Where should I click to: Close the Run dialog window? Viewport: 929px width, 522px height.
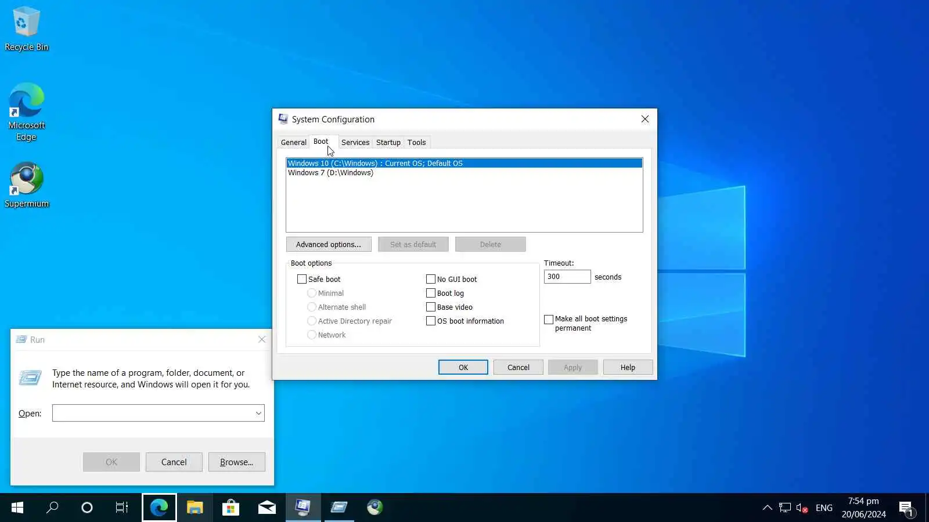click(262, 339)
